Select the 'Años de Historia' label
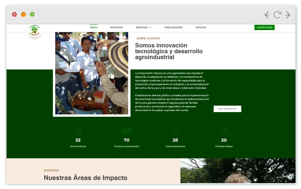Image resolution: width=301 pixels, height=189 pixels. [78, 146]
